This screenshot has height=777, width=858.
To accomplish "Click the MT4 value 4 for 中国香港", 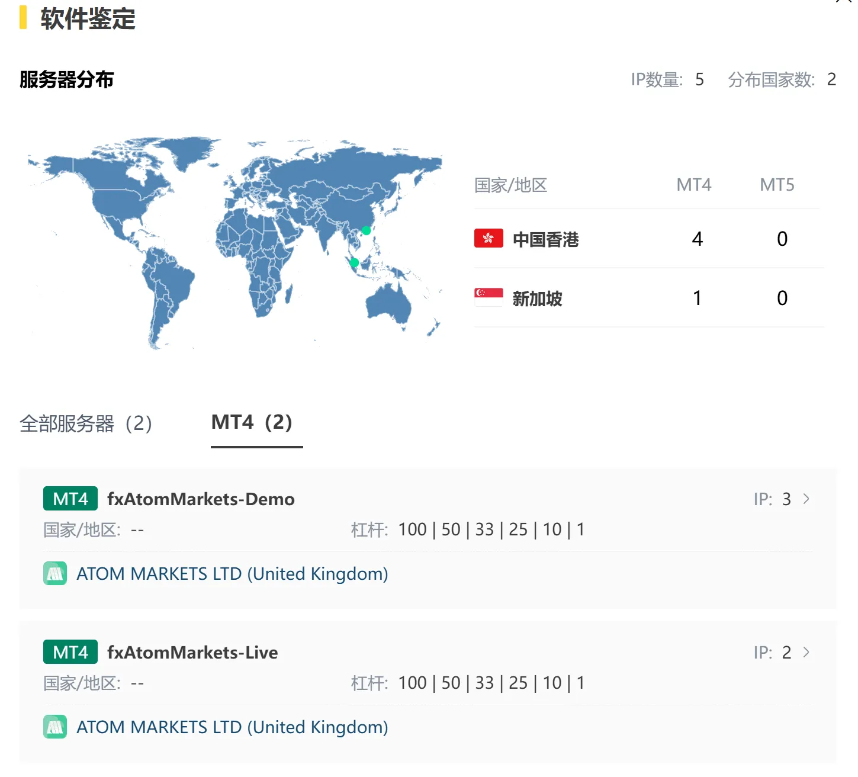I will coord(698,239).
